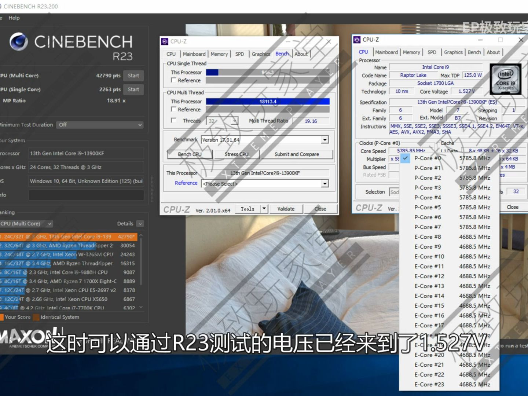Select Memory tab in right CPU-Z window
The height and width of the screenshot is (396, 528).
coord(411,52)
